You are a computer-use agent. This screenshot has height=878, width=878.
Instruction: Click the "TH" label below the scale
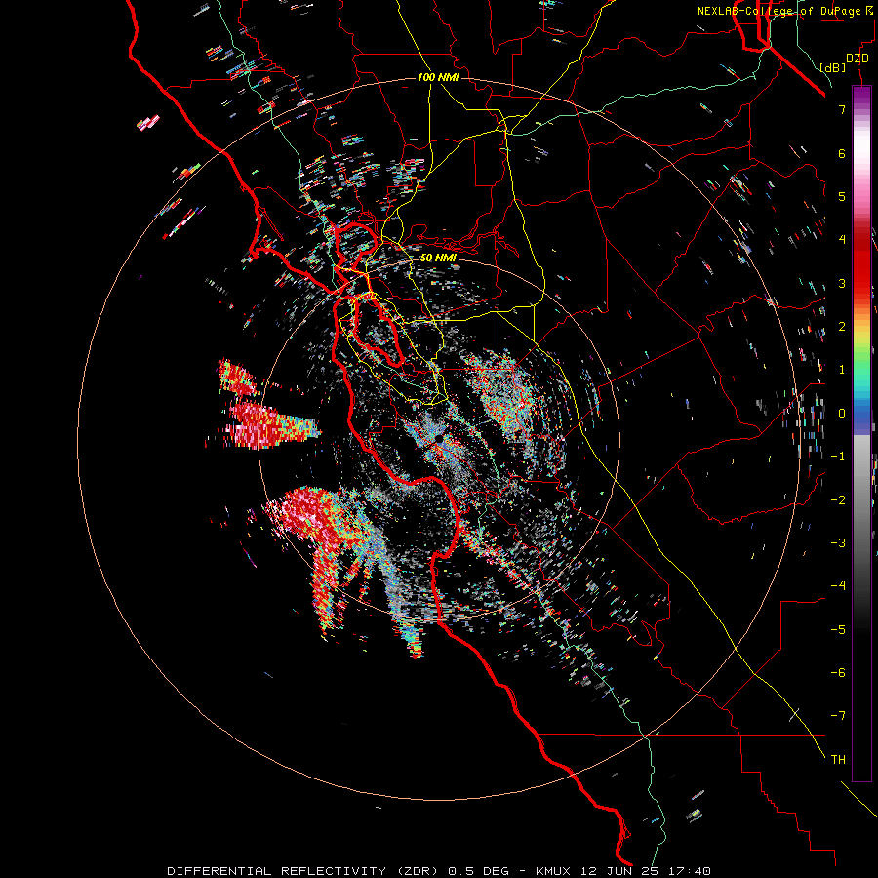(838, 759)
